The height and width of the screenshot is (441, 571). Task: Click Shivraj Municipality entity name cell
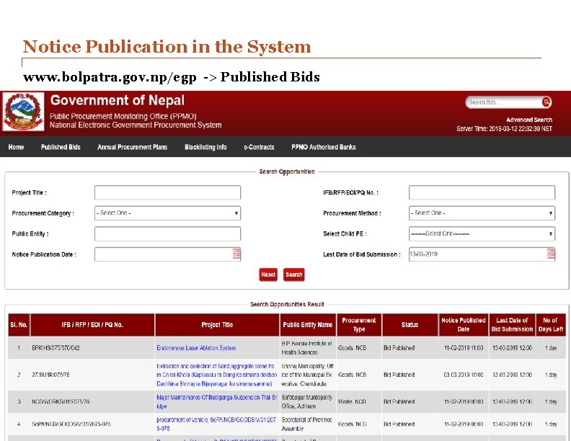pos(307,375)
